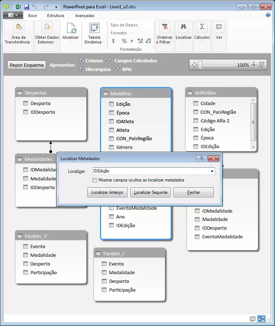Screen dimensions: 275x326
Task: Expand customize quick access toolbar arrow
Action: coord(56,7)
